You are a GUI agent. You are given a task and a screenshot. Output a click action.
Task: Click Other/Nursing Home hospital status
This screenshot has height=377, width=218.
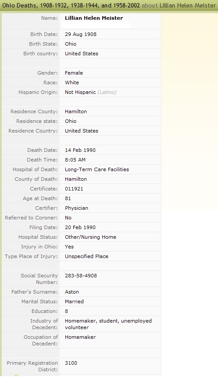tap(90, 237)
